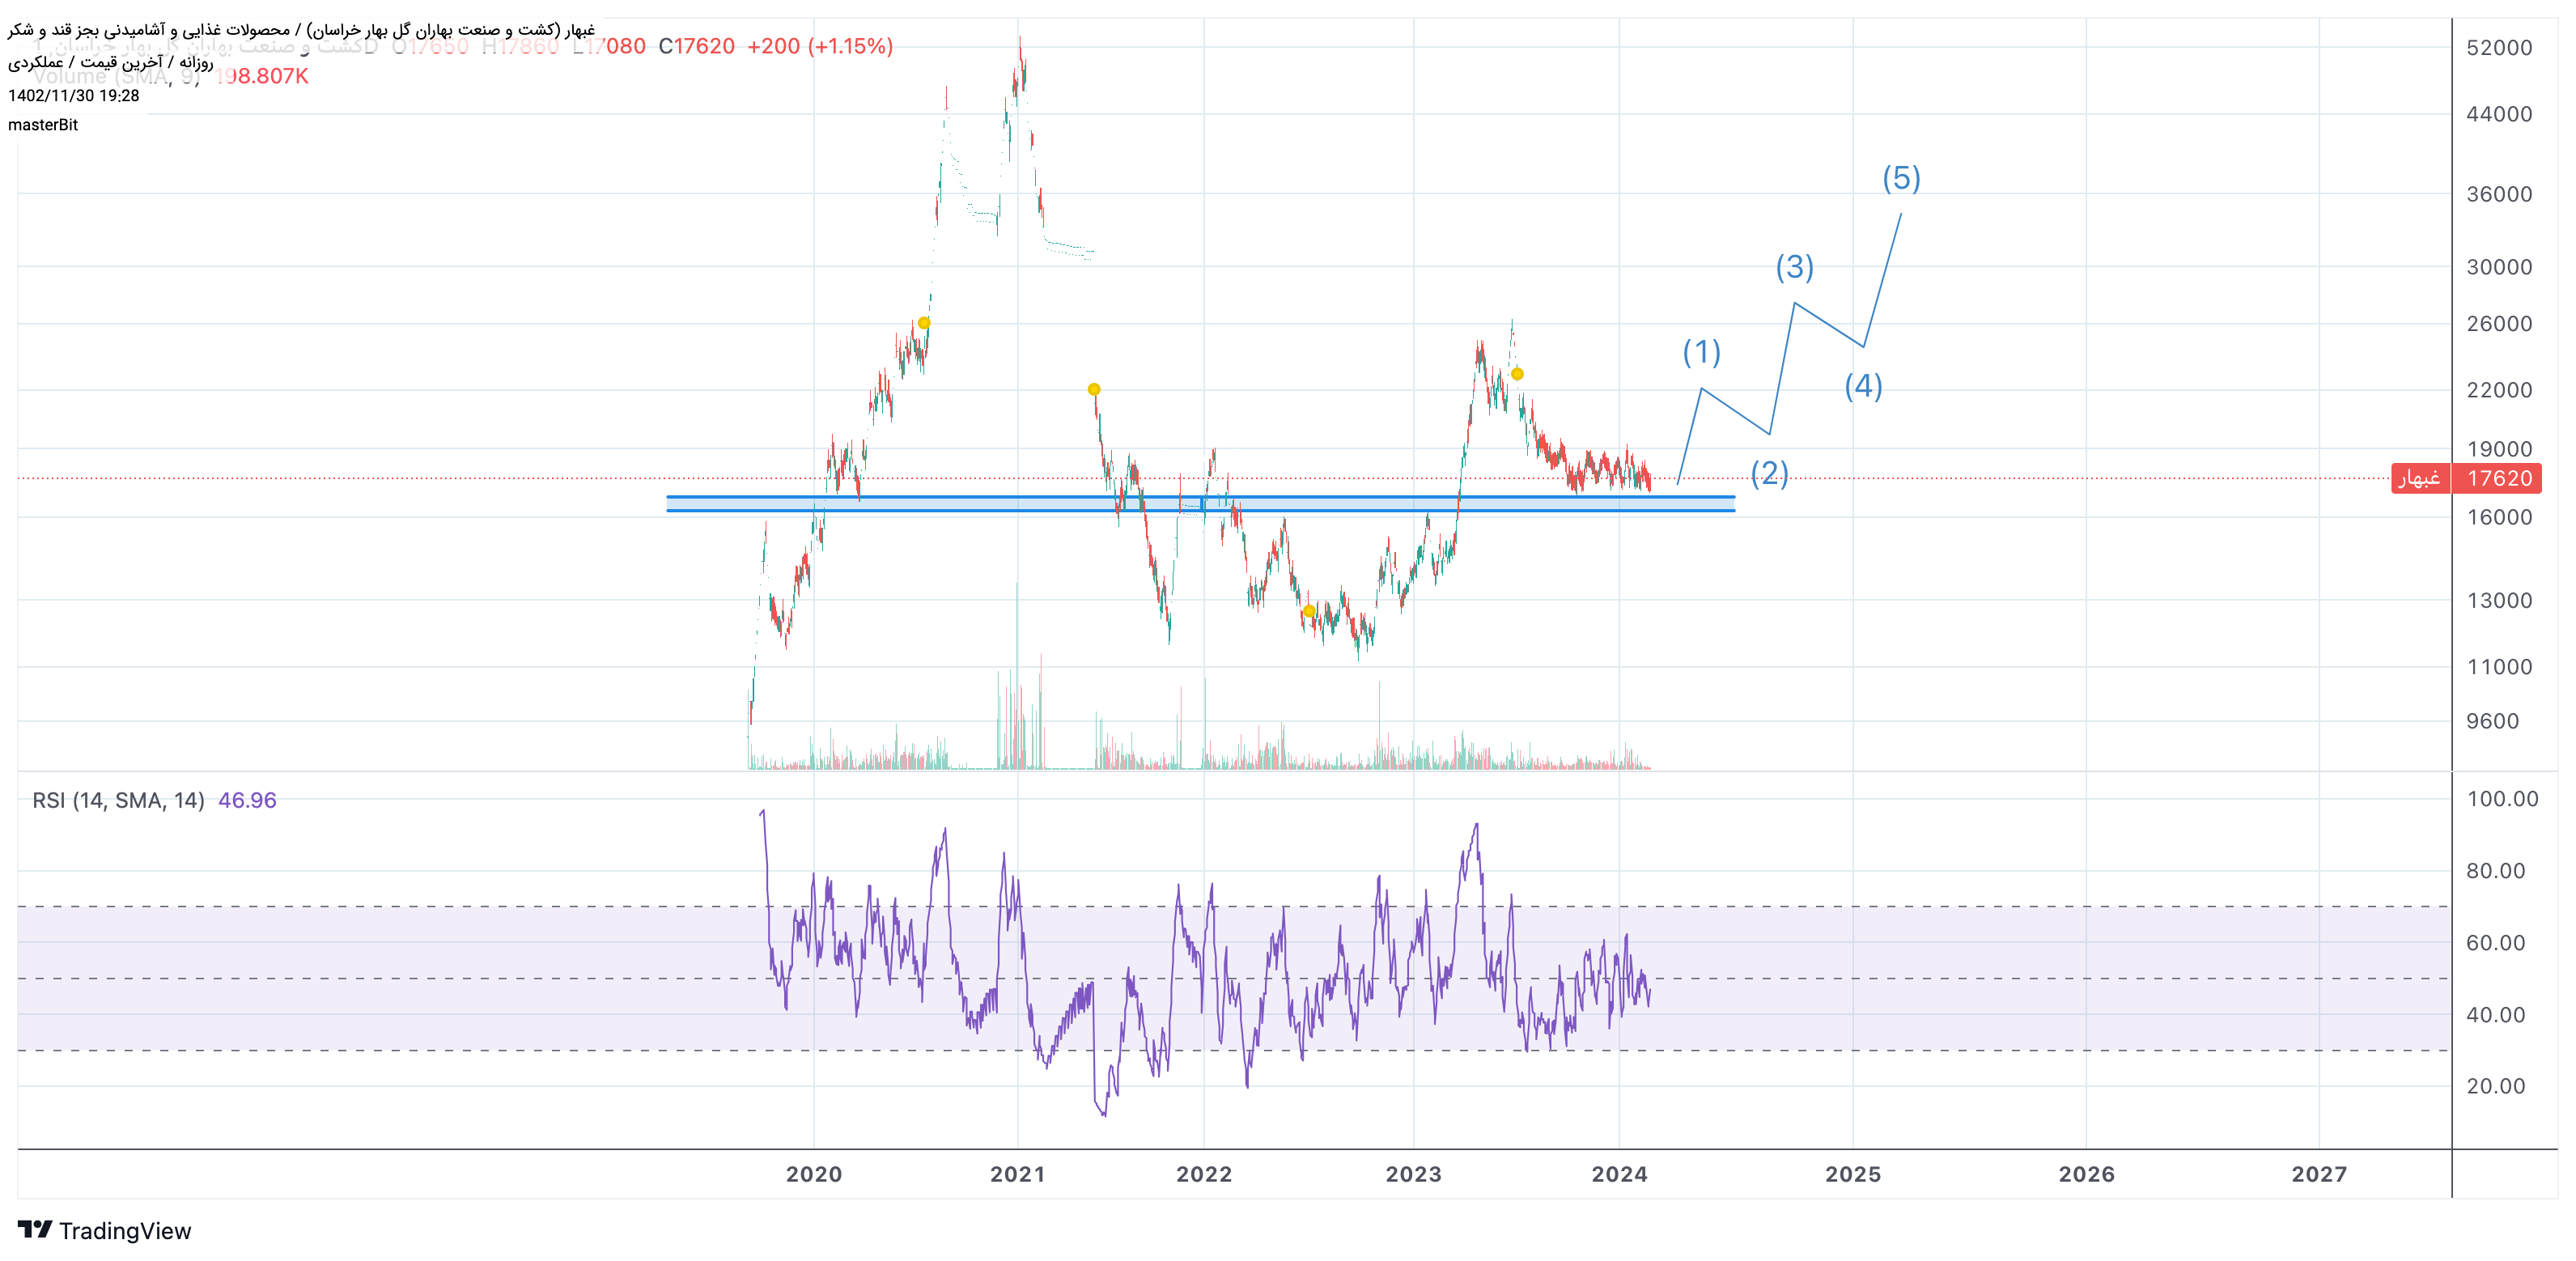Click the yellow dot at the 22000 level in 2021

point(1093,389)
